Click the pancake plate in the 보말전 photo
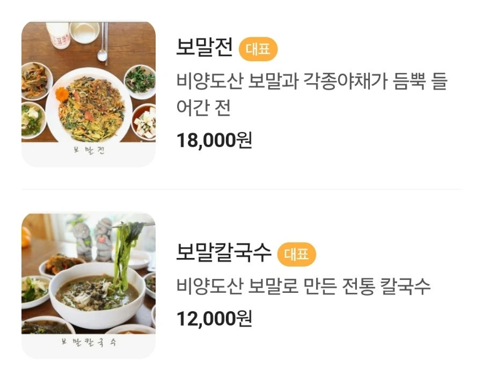Image resolution: width=483 pixels, height=376 pixels. [89, 105]
